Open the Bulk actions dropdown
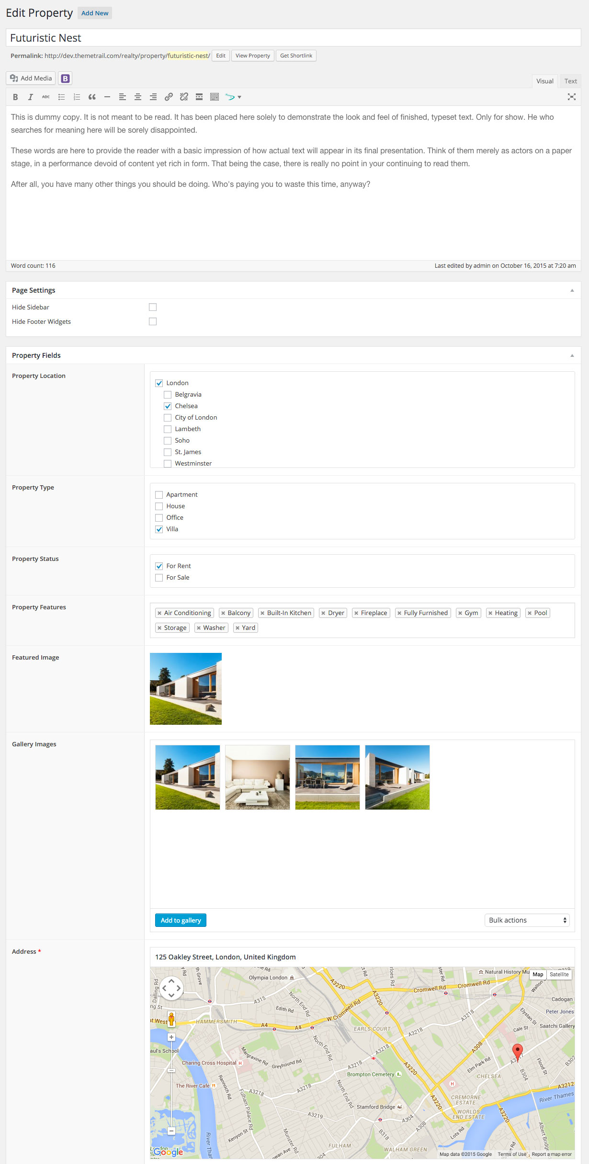Viewport: 589px width, 1164px height. [527, 920]
